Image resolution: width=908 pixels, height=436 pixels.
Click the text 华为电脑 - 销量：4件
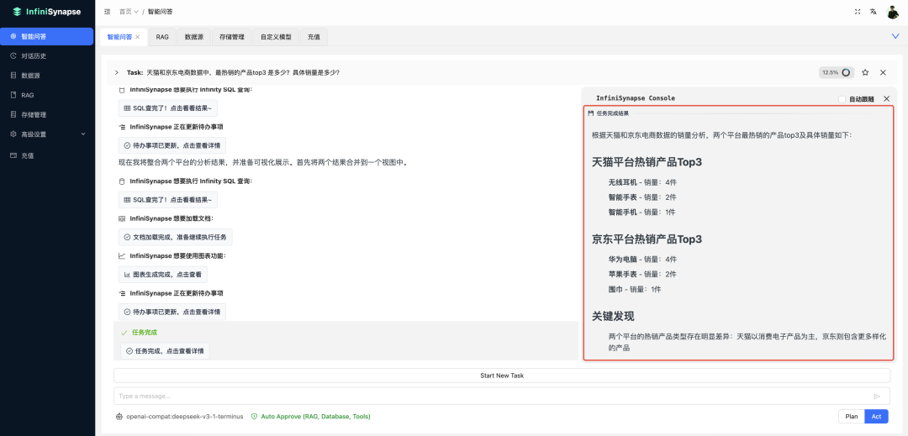click(642, 259)
